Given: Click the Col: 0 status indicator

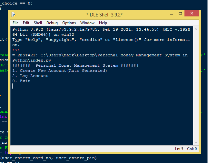Looking at the screenshot, I should [192, 149].
